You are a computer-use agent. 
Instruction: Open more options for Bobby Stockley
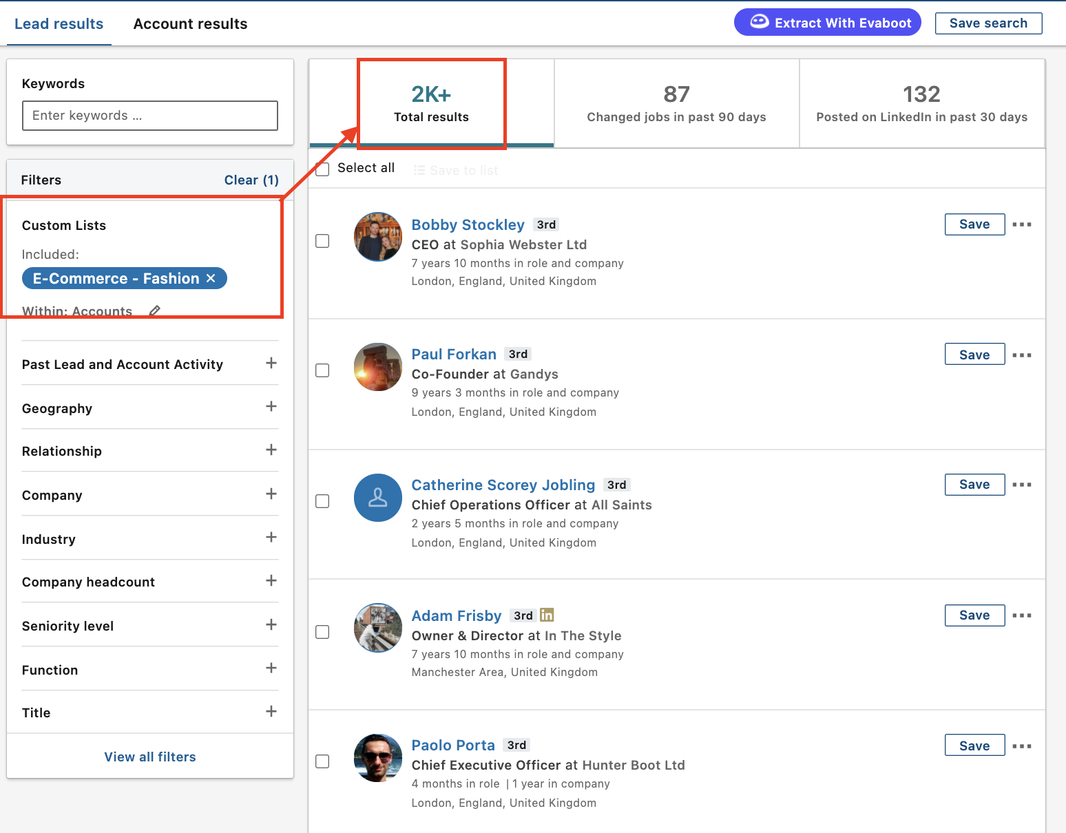(x=1022, y=224)
